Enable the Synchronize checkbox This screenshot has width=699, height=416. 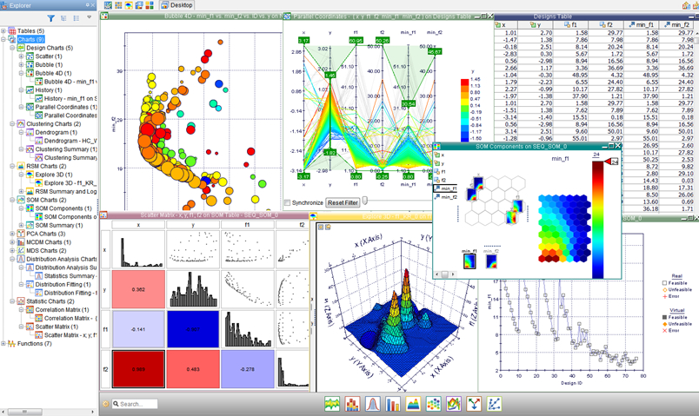[x=288, y=202]
